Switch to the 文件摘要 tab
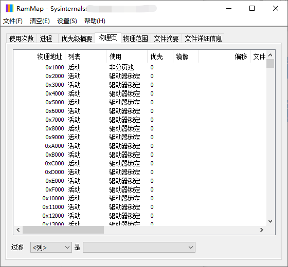 pyautogui.click(x=167, y=39)
